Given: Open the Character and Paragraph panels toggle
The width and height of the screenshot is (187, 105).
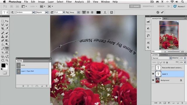Looking at the screenshot, I should pos(112,12).
